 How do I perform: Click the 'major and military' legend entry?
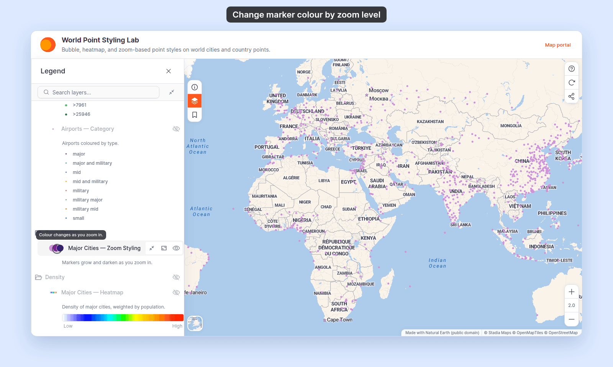[92, 163]
